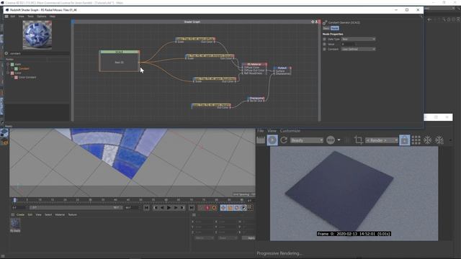Select Color Constant node in the tree
The image size is (461, 259).
point(27,77)
